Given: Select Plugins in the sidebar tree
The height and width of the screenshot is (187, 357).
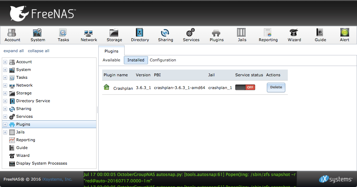Looking at the screenshot, I should point(23,124).
